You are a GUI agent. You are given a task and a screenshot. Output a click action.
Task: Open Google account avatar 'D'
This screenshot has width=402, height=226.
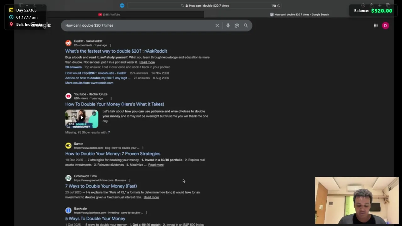[x=385, y=25]
